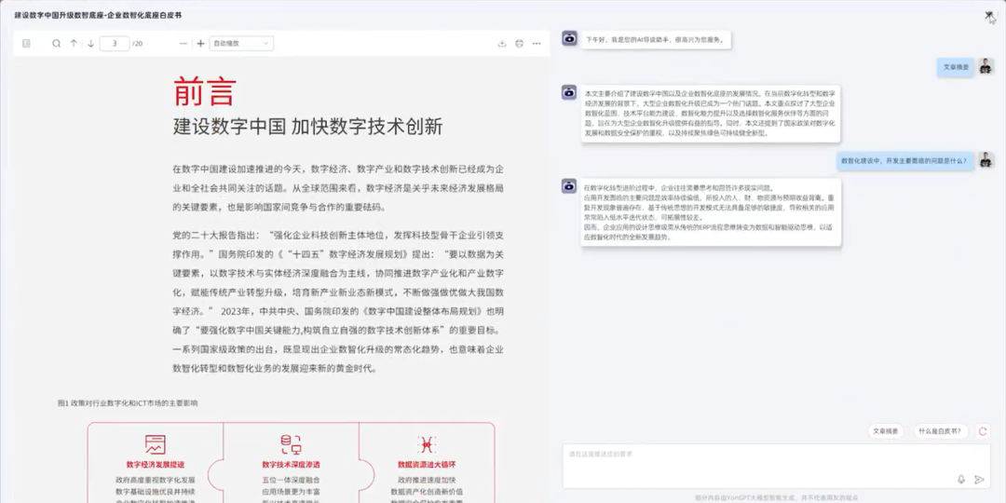Print the PDF document
The width and height of the screenshot is (1006, 503).
[x=519, y=44]
